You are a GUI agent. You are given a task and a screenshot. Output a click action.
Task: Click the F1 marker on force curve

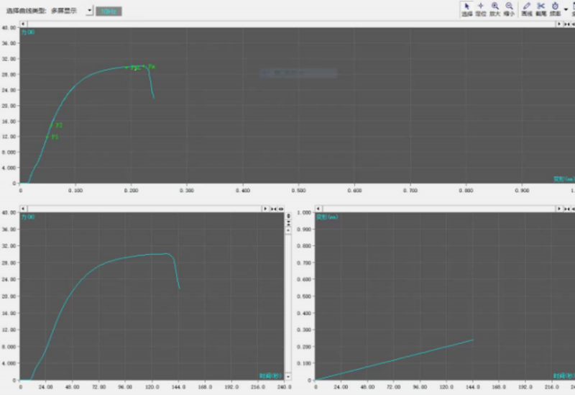point(48,137)
